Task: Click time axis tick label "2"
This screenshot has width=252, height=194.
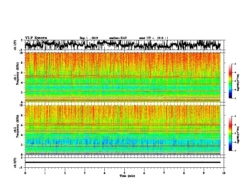Action: (65, 173)
